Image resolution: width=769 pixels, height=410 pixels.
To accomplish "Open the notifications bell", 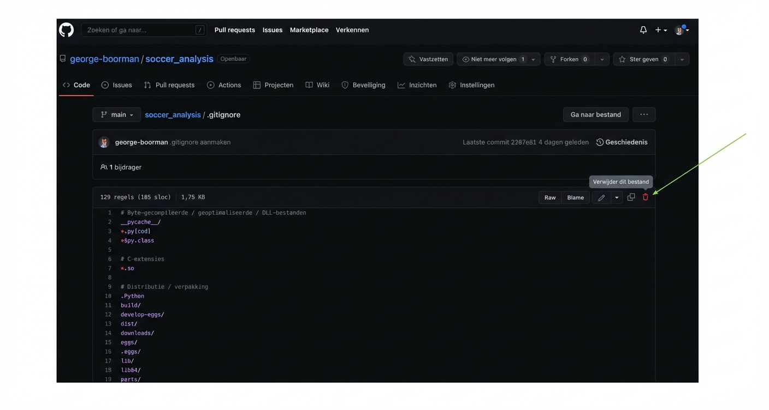I will 643,30.
